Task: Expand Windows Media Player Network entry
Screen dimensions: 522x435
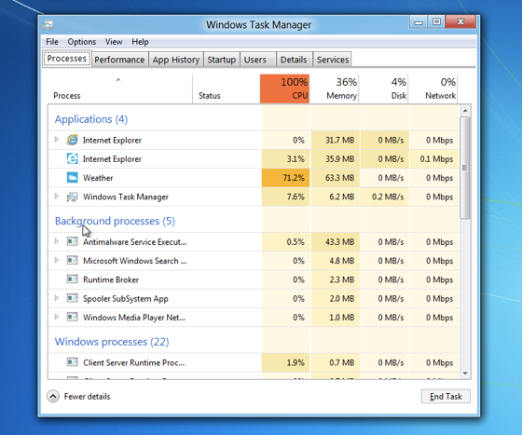Action: point(56,317)
